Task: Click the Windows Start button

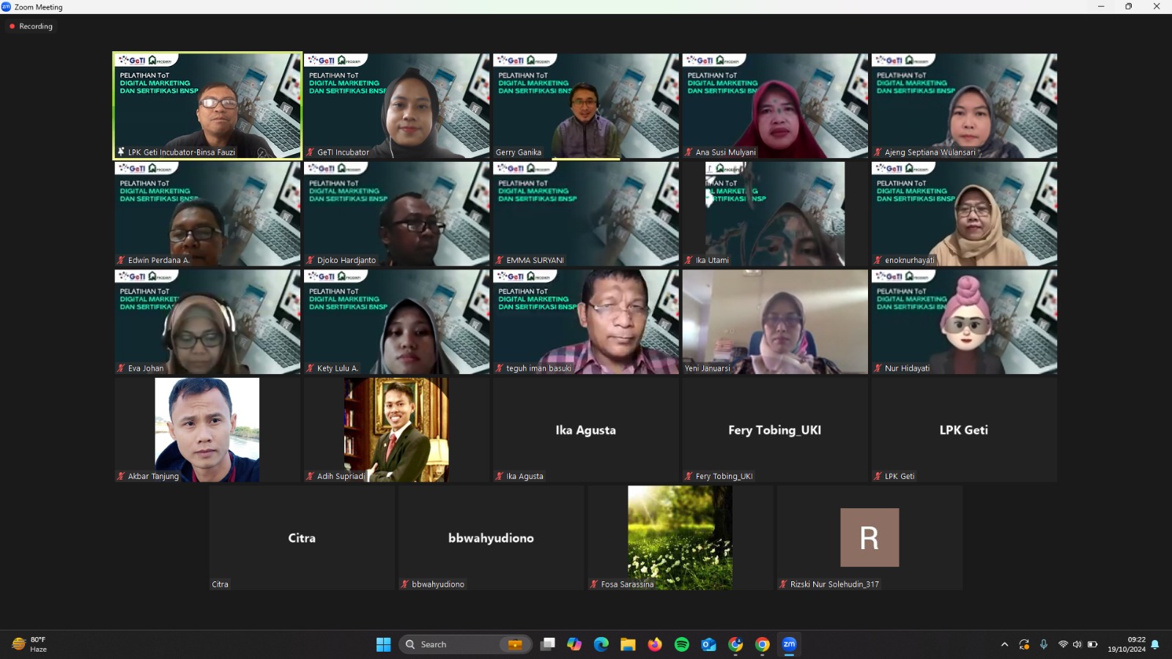Action: tap(383, 644)
